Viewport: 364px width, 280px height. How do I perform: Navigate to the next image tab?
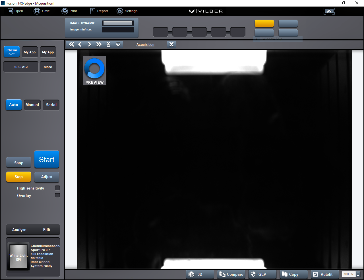89,44
